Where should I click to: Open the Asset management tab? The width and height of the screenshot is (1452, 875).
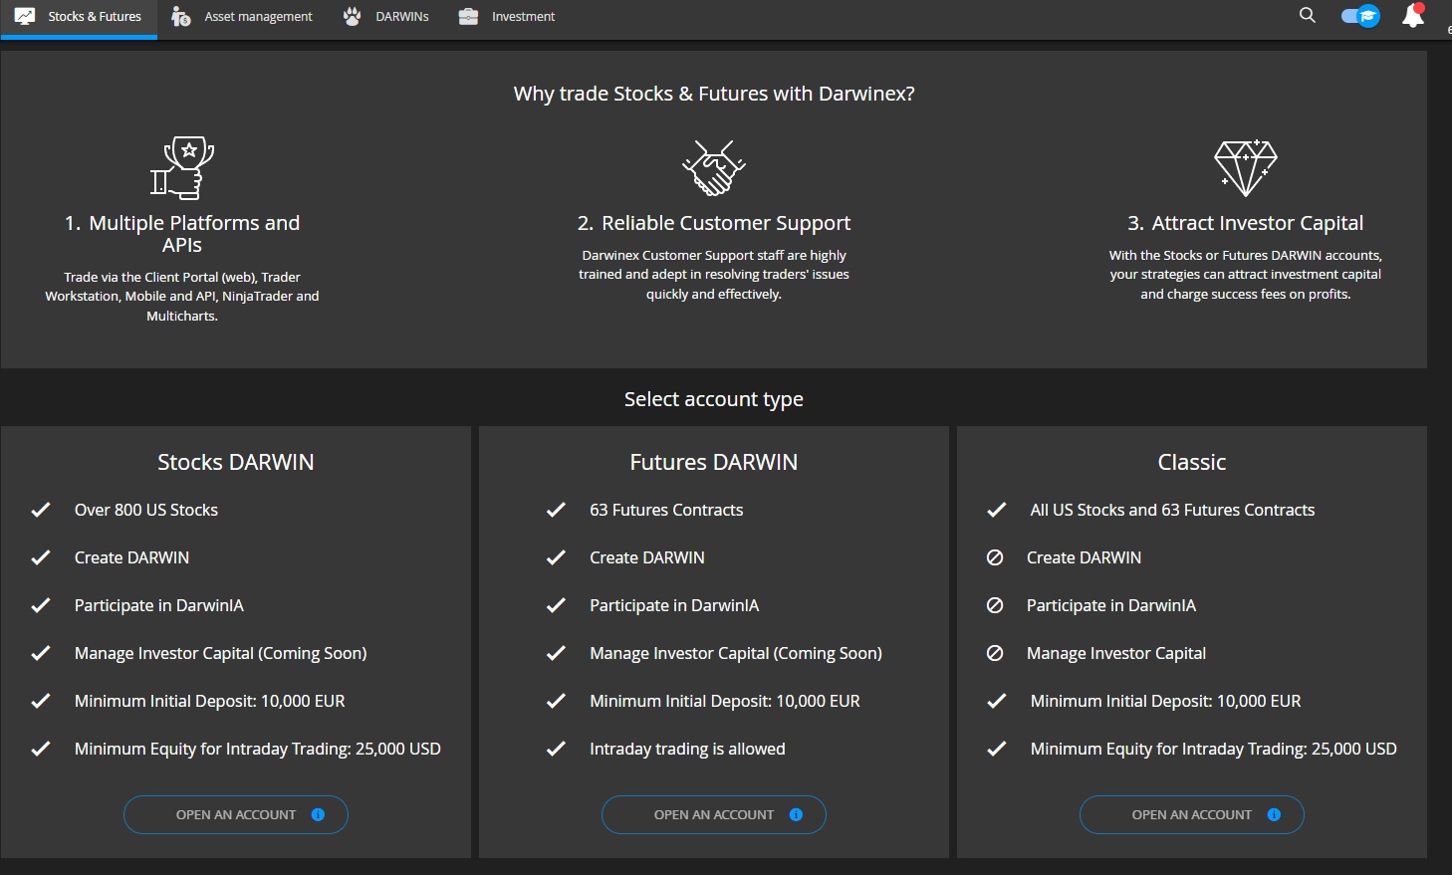coord(242,17)
